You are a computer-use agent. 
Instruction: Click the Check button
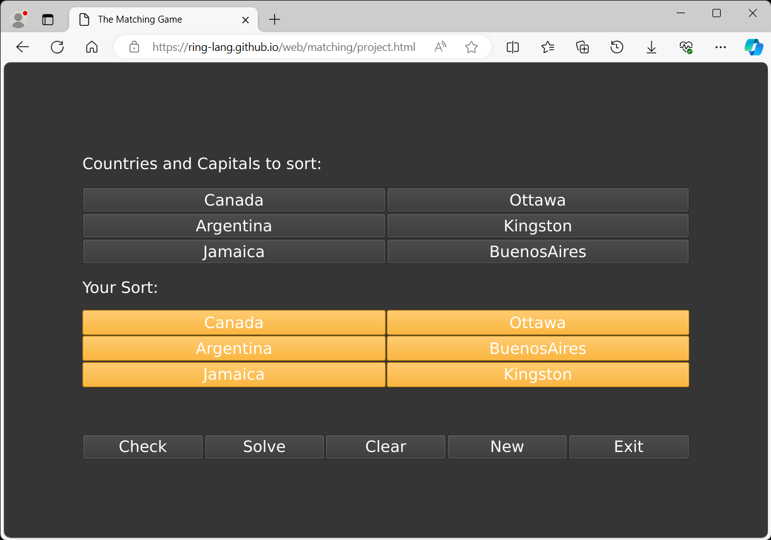[143, 447]
